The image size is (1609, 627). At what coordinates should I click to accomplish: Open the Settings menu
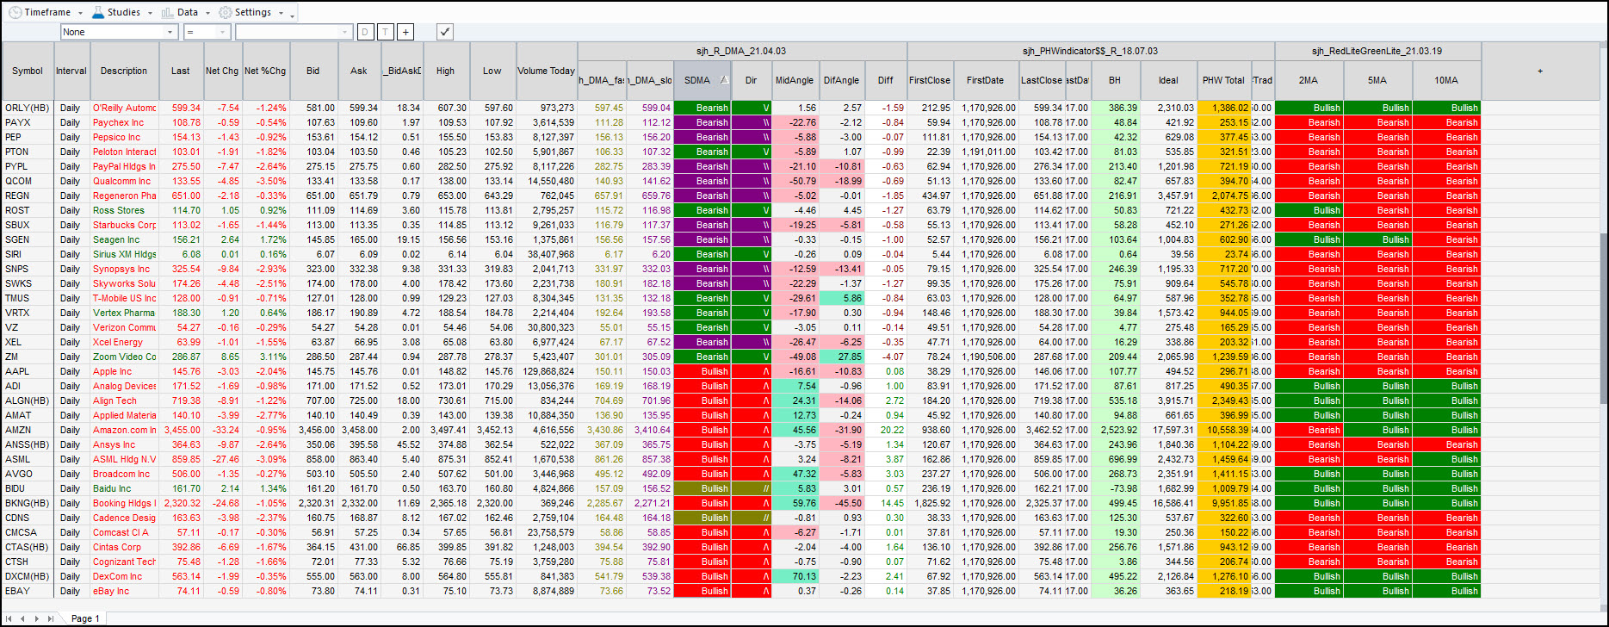(251, 12)
